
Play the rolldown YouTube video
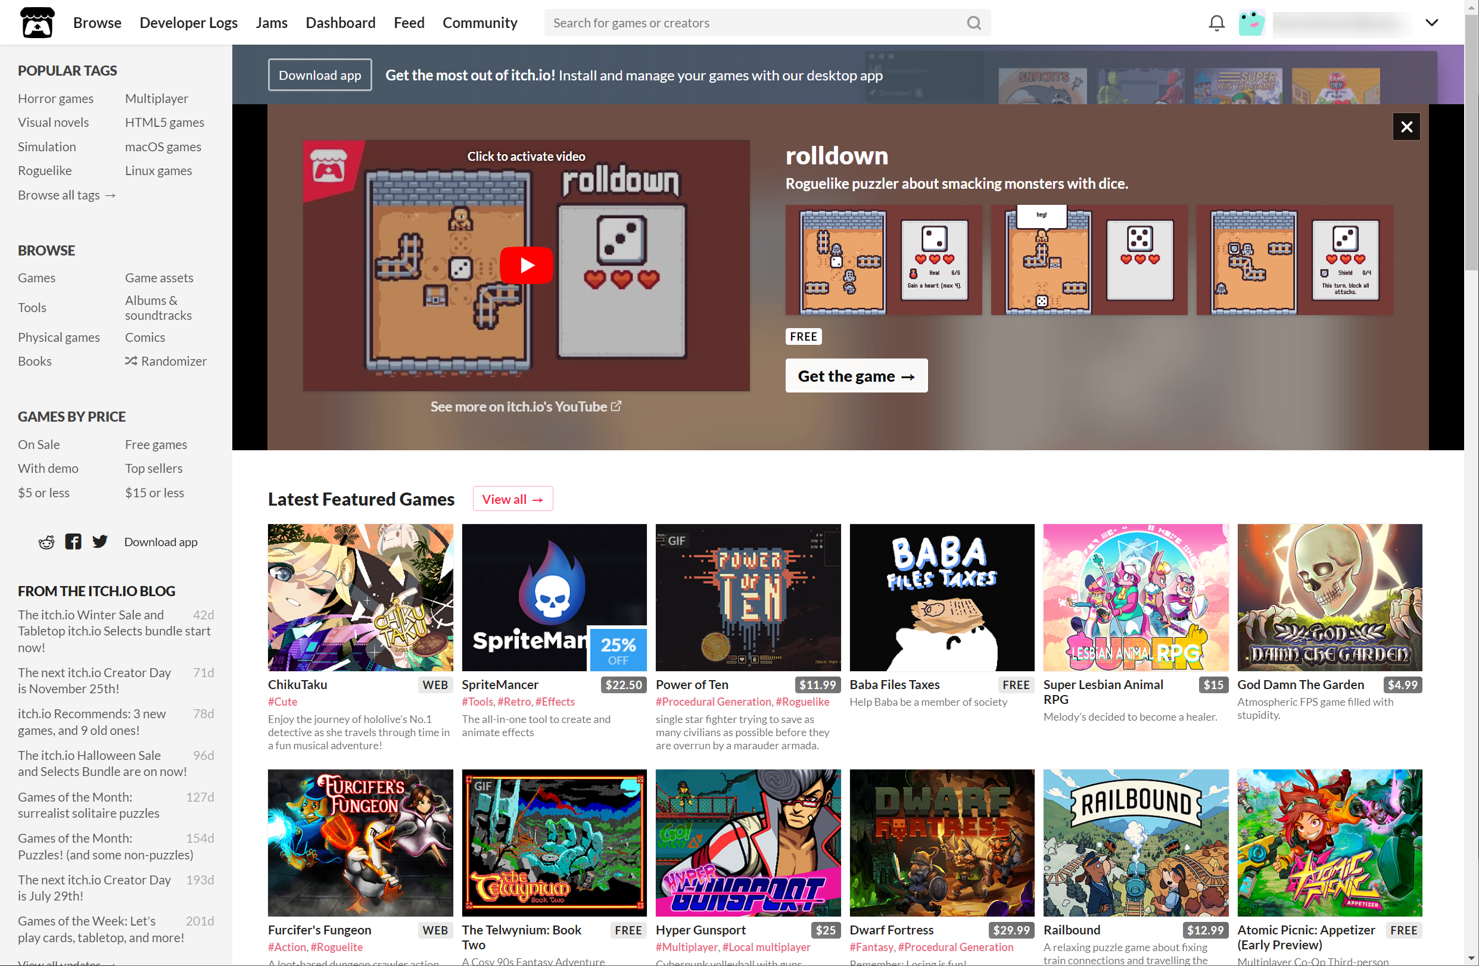[x=526, y=265]
